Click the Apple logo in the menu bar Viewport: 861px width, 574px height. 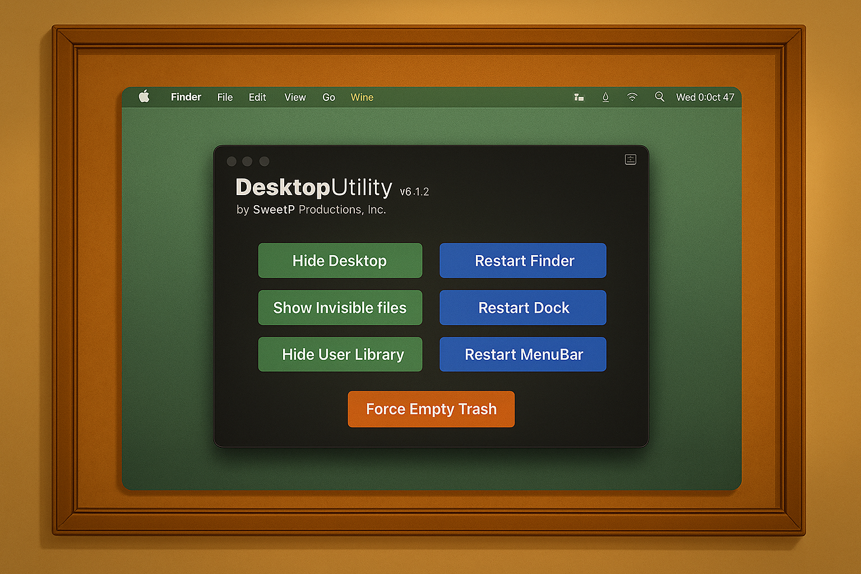144,96
